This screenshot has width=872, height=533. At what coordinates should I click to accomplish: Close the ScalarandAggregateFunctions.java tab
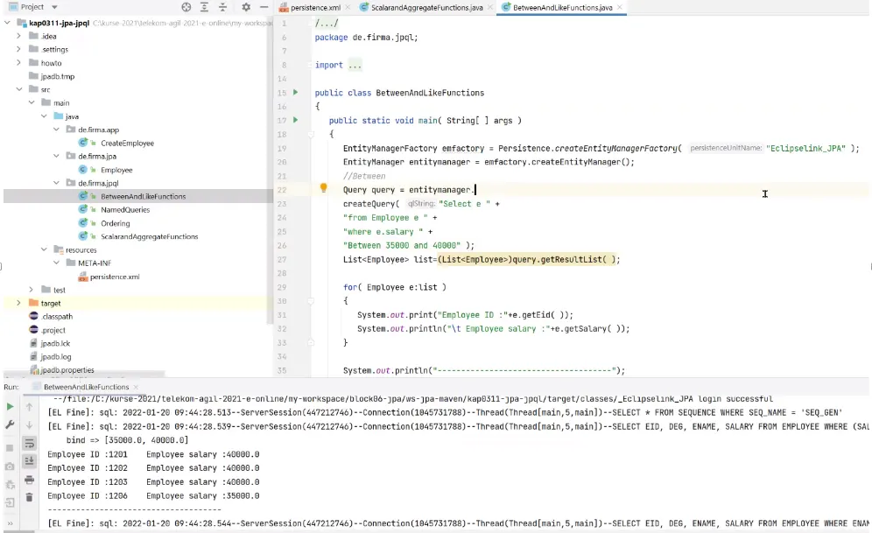490,7
